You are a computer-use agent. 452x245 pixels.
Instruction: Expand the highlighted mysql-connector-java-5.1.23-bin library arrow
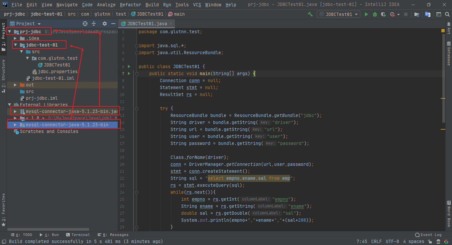(15, 125)
